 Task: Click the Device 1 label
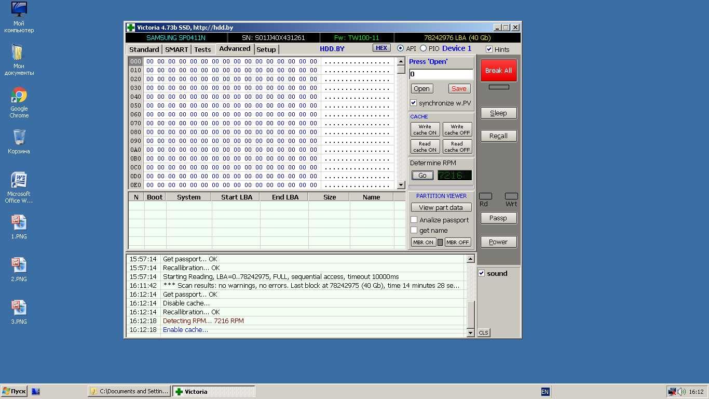(457, 48)
